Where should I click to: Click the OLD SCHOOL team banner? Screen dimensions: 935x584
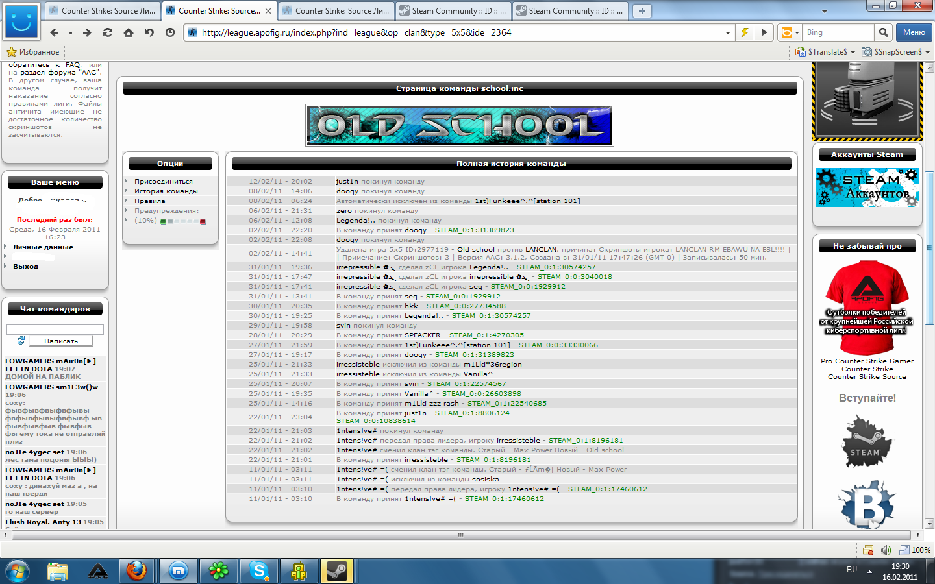point(460,125)
